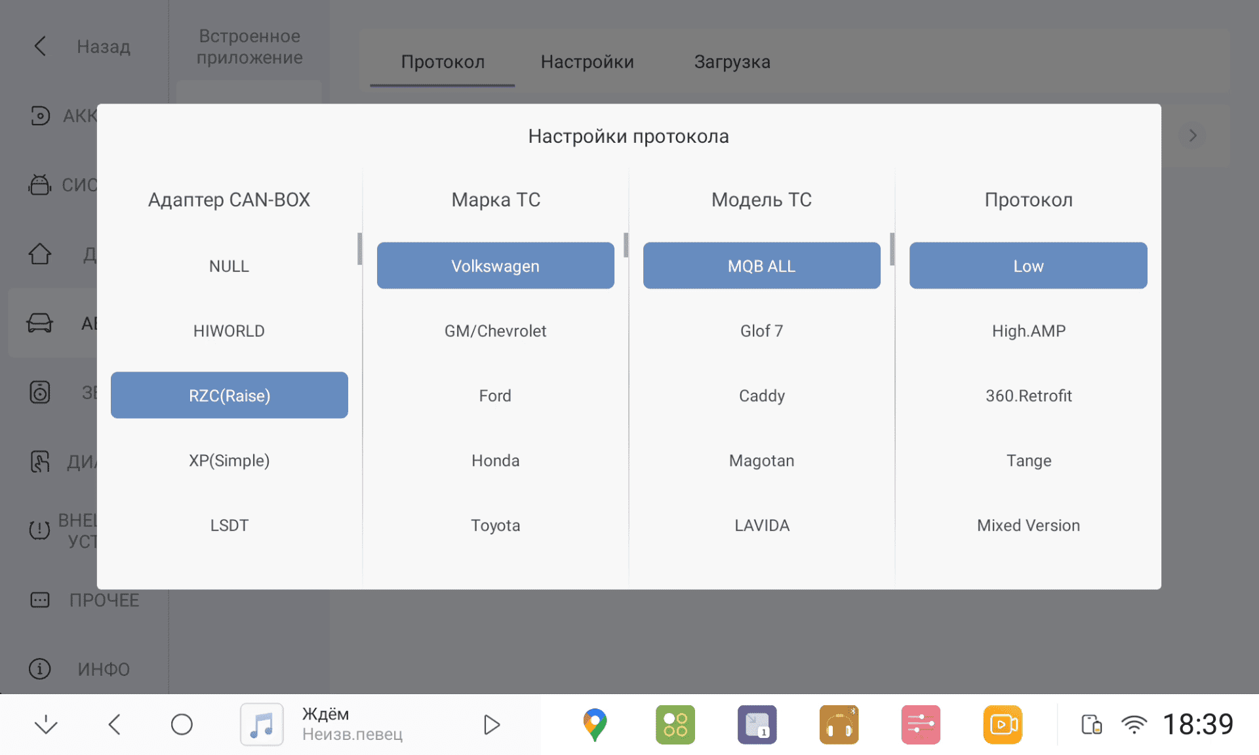Select HIWORLD CAN-BOX adapter

[229, 331]
